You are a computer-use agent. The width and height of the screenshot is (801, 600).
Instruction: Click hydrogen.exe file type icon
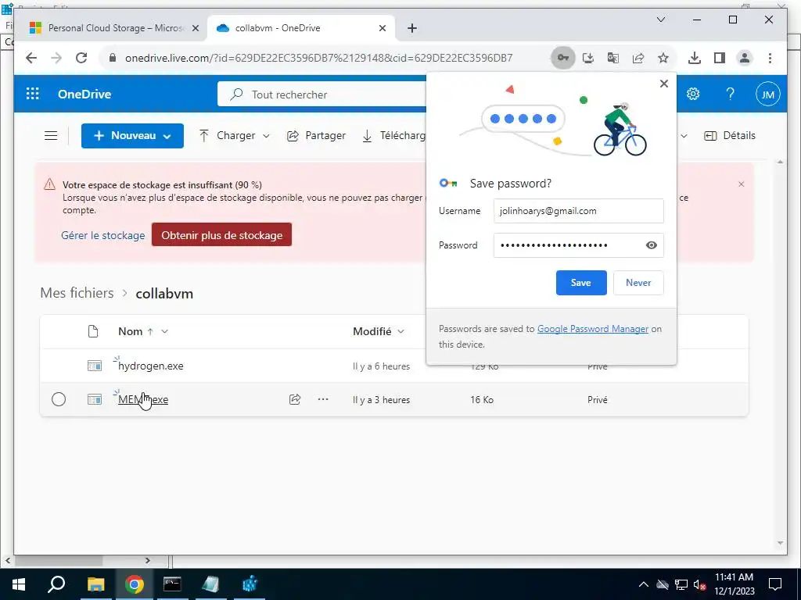pyautogui.click(x=95, y=366)
